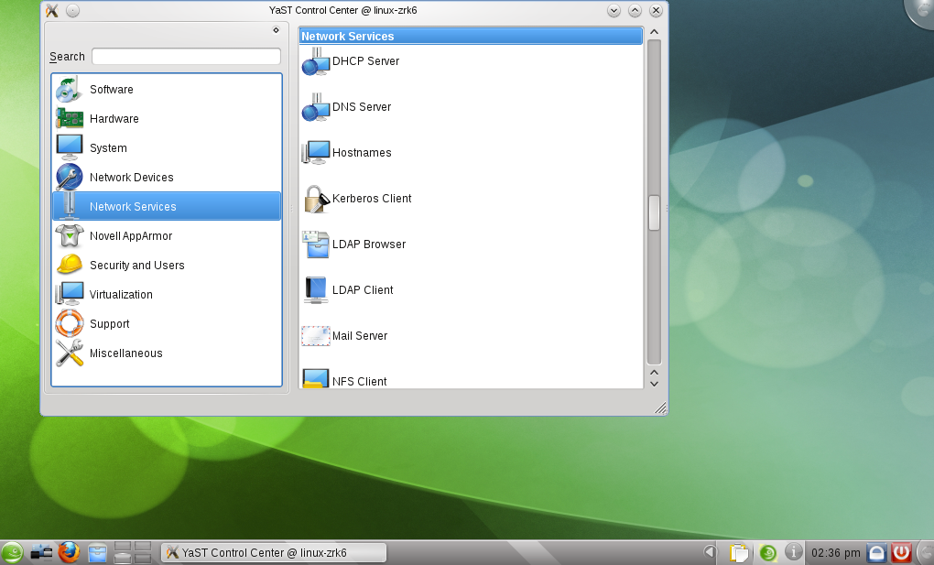The width and height of the screenshot is (934, 565).
Task: Click the red power-off panel button
Action: 901,553
